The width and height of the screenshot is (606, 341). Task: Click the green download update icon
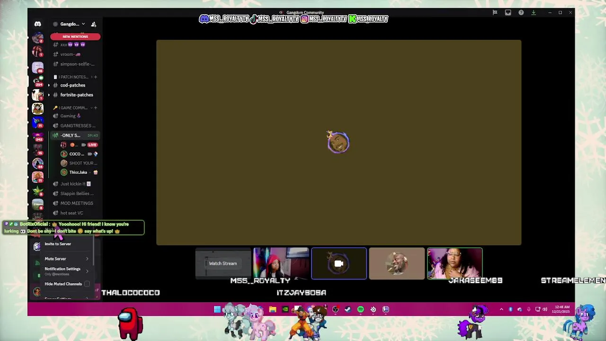click(x=534, y=13)
